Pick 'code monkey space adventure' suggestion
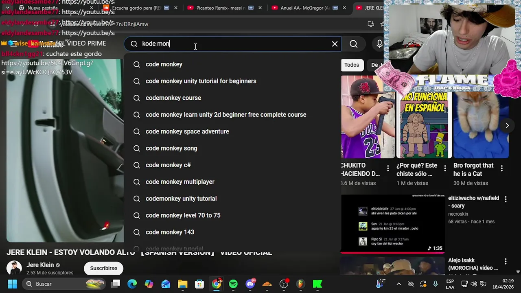 (232, 131)
